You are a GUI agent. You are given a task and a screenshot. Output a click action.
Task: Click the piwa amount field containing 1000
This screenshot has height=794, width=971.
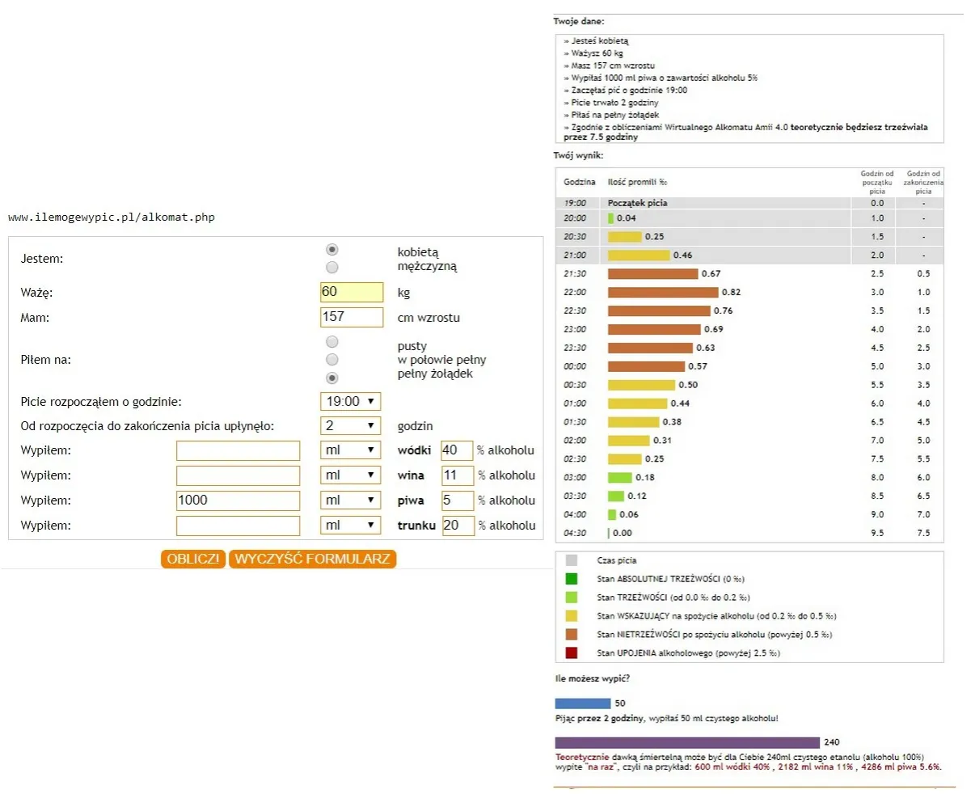coord(238,500)
